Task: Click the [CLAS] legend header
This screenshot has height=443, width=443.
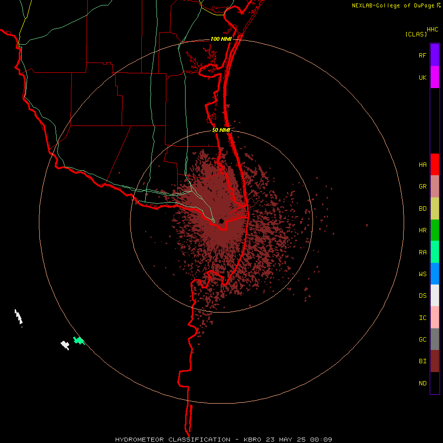Action: tap(416, 34)
